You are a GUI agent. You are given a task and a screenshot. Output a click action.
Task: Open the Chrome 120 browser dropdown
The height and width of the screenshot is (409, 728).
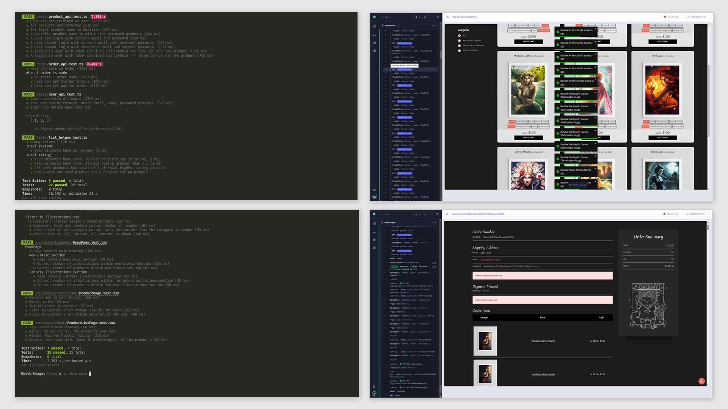(672, 17)
